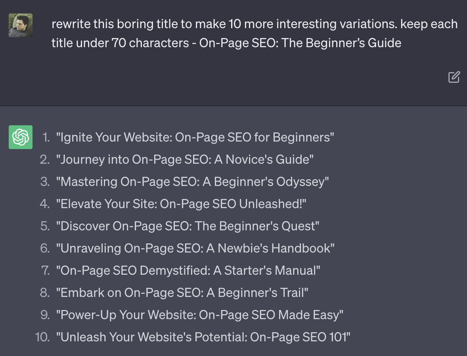Select "Discover On-Page SEO: The Beginner's Quest"
The image size is (467, 356).
[x=188, y=226]
